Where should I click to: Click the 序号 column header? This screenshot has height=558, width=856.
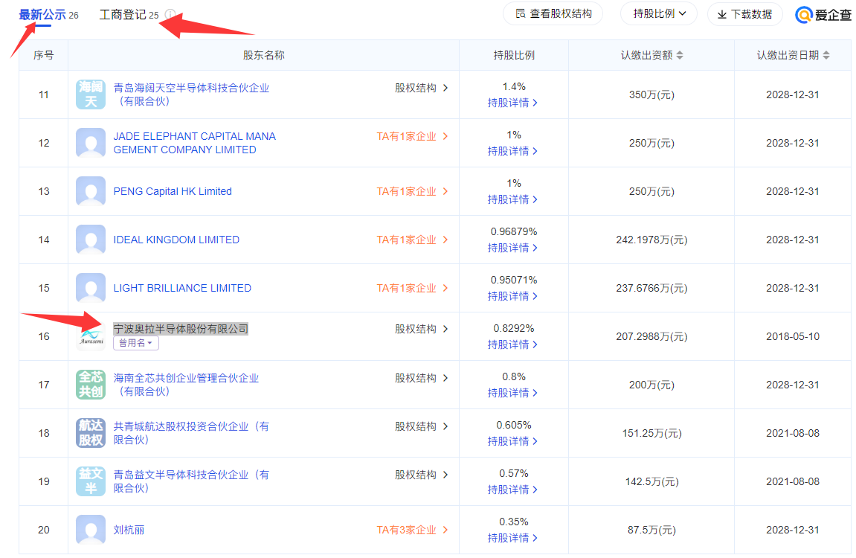pos(44,55)
